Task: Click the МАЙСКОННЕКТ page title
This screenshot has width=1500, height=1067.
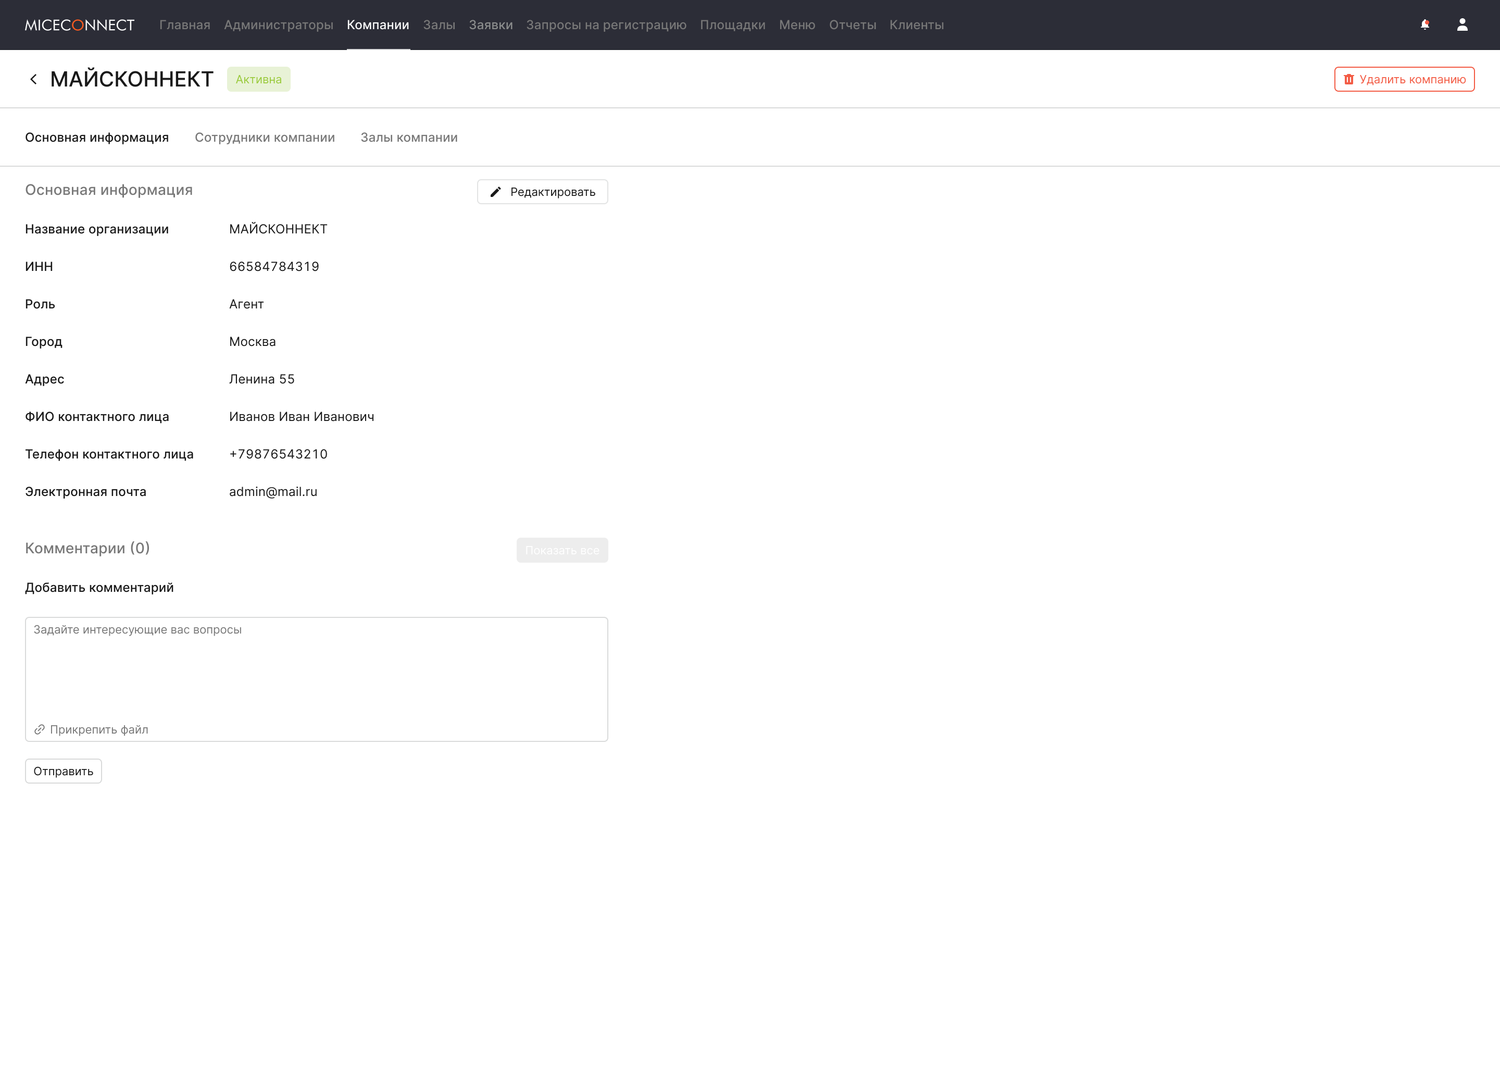Action: pos(131,79)
